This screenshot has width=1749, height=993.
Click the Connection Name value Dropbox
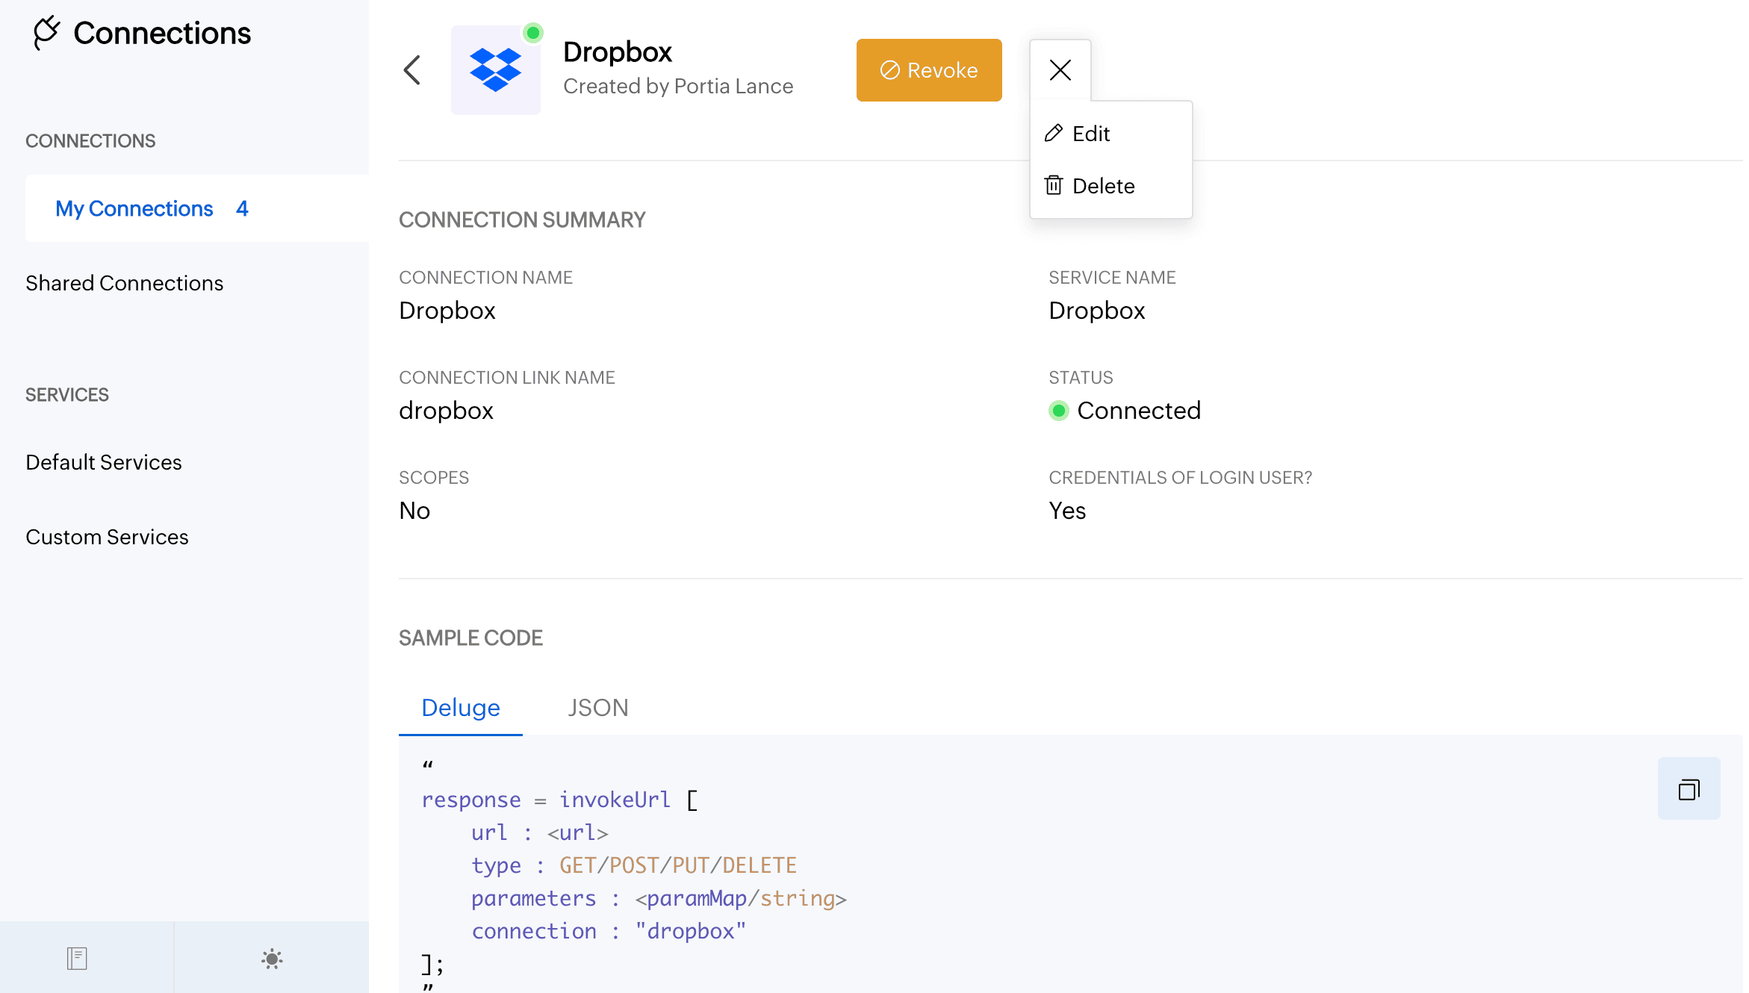coord(447,311)
